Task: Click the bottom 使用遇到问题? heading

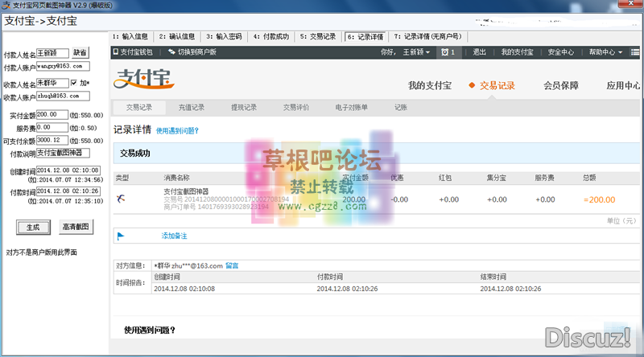Action: [x=150, y=330]
